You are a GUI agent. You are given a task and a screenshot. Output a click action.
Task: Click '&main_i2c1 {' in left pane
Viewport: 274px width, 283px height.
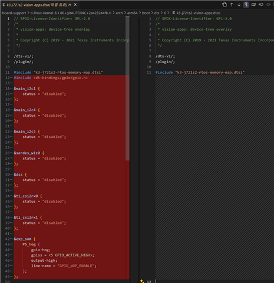tap(27, 88)
